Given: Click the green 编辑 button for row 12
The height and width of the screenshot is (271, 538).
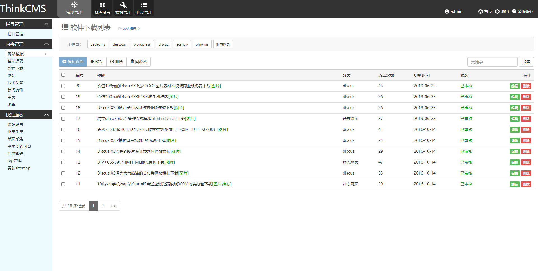Looking at the screenshot, I should click(515, 173).
